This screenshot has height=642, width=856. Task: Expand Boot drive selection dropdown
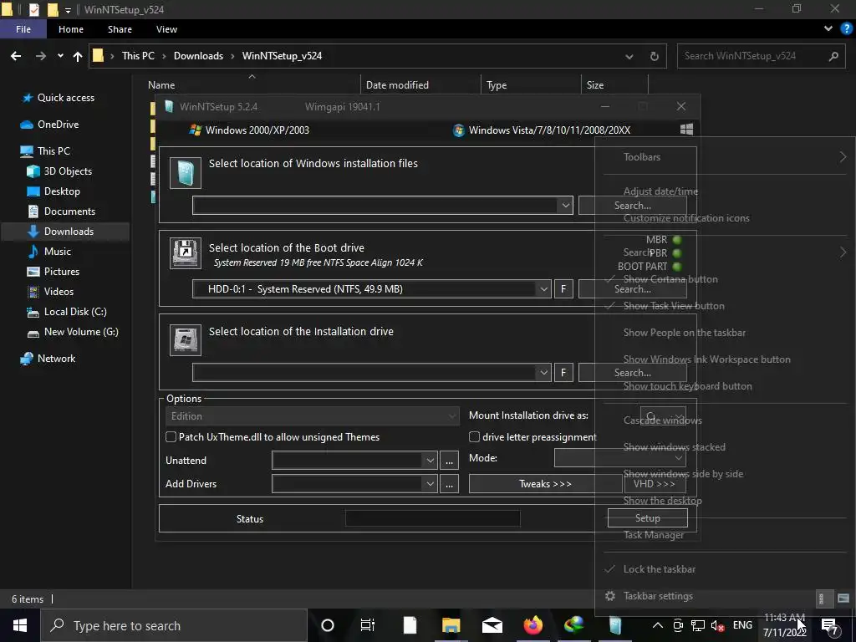543,288
